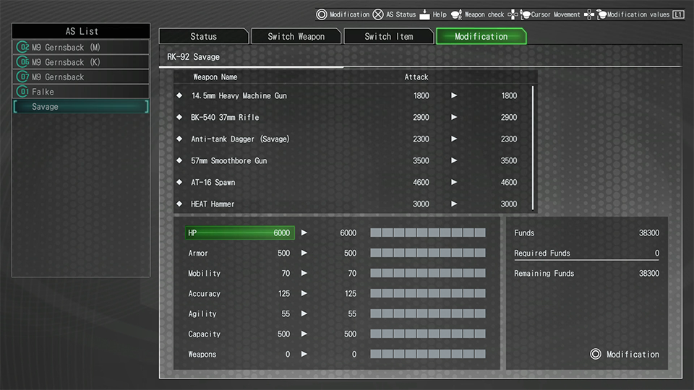694x390 pixels.
Task: Click the 06 badge of M9 Gernsback (K)
Action: (x=24, y=62)
